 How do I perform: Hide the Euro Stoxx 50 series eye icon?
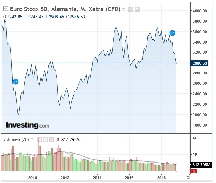click(131, 9)
